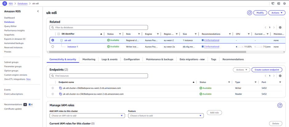
Task: Click the top-right clock icon
Action: [x=284, y=3]
